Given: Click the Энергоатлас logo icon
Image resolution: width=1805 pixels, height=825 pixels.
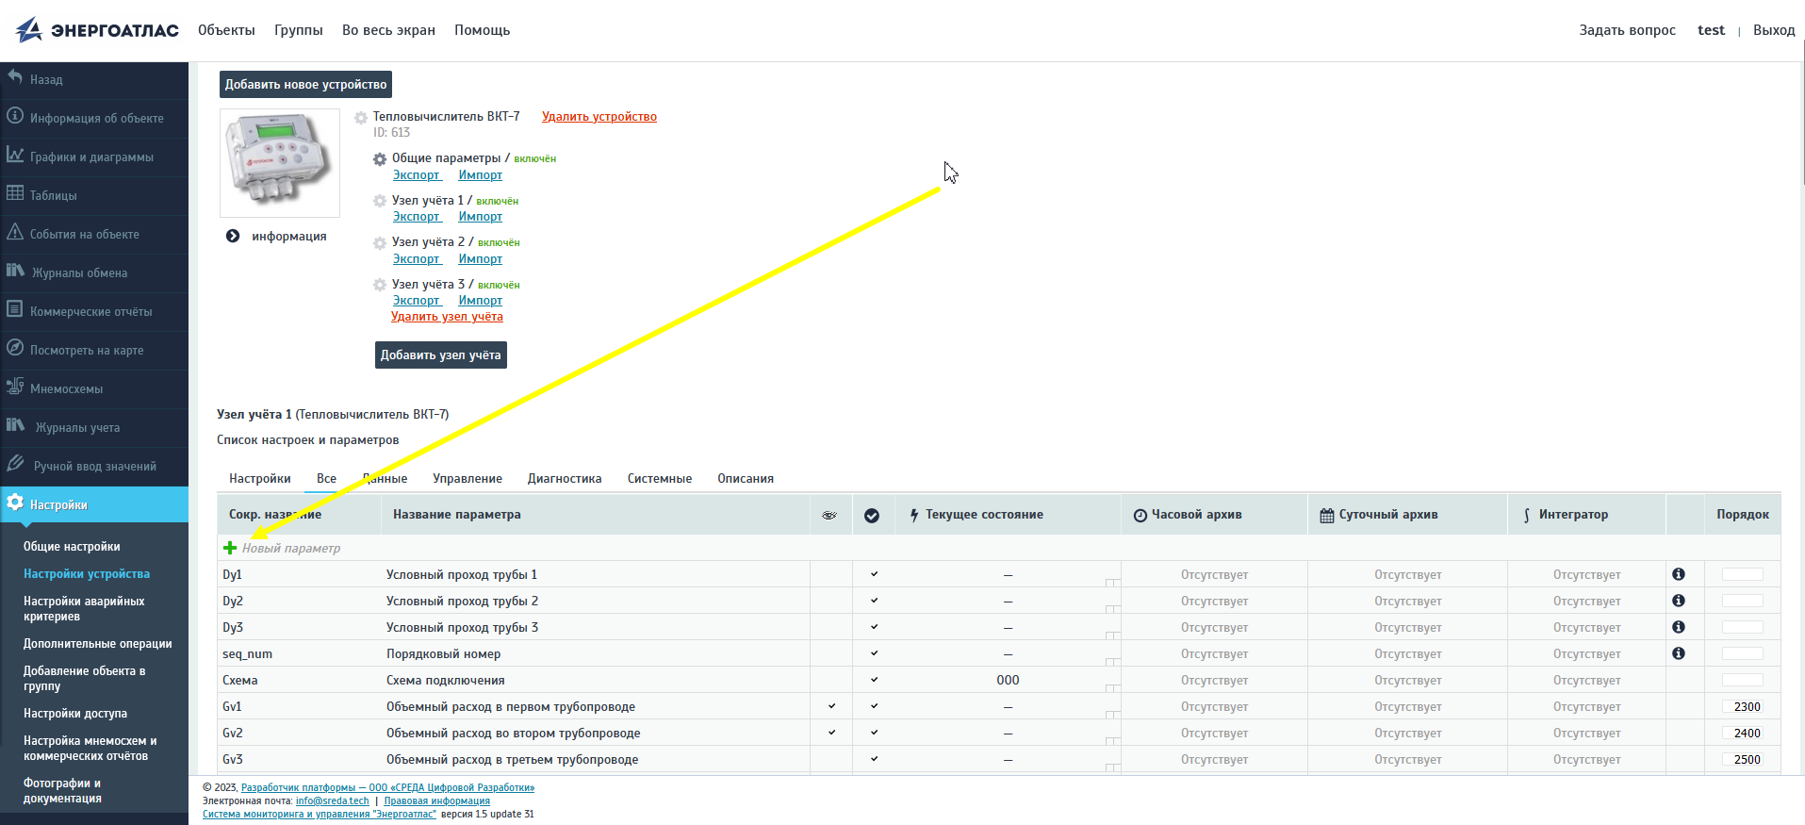Looking at the screenshot, I should tap(29, 30).
